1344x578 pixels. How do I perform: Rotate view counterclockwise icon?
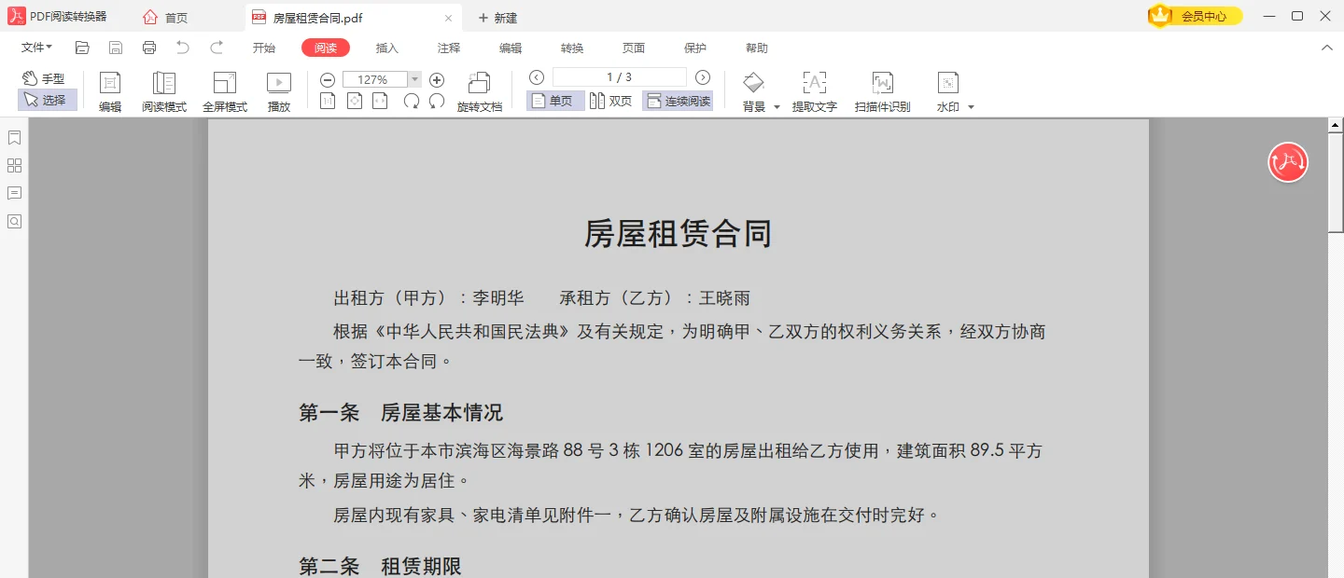[437, 102]
